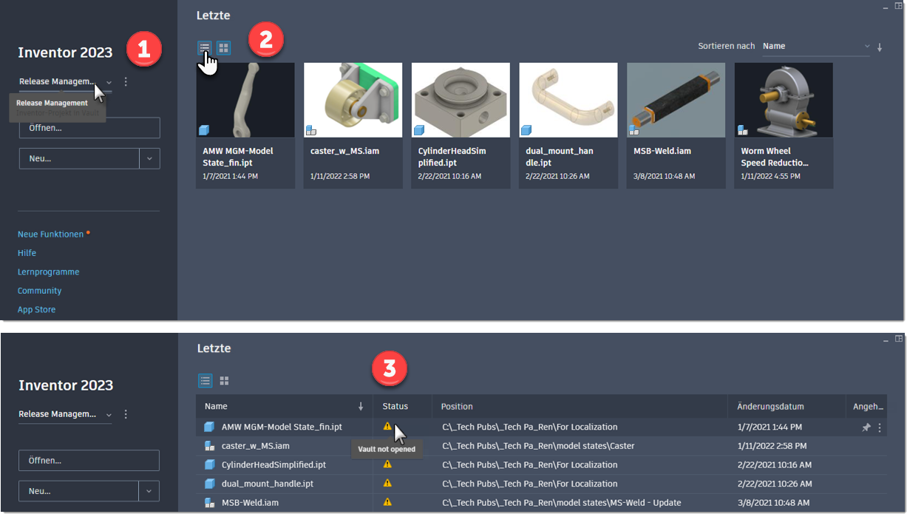
Task: Click Öffnen... button in table-view panel
Action: tap(89, 460)
